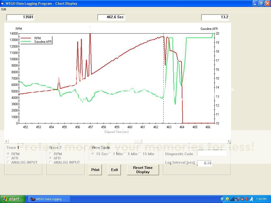This screenshot has width=271, height=203.
Task: Click the Windows start button
Action: click(12, 199)
